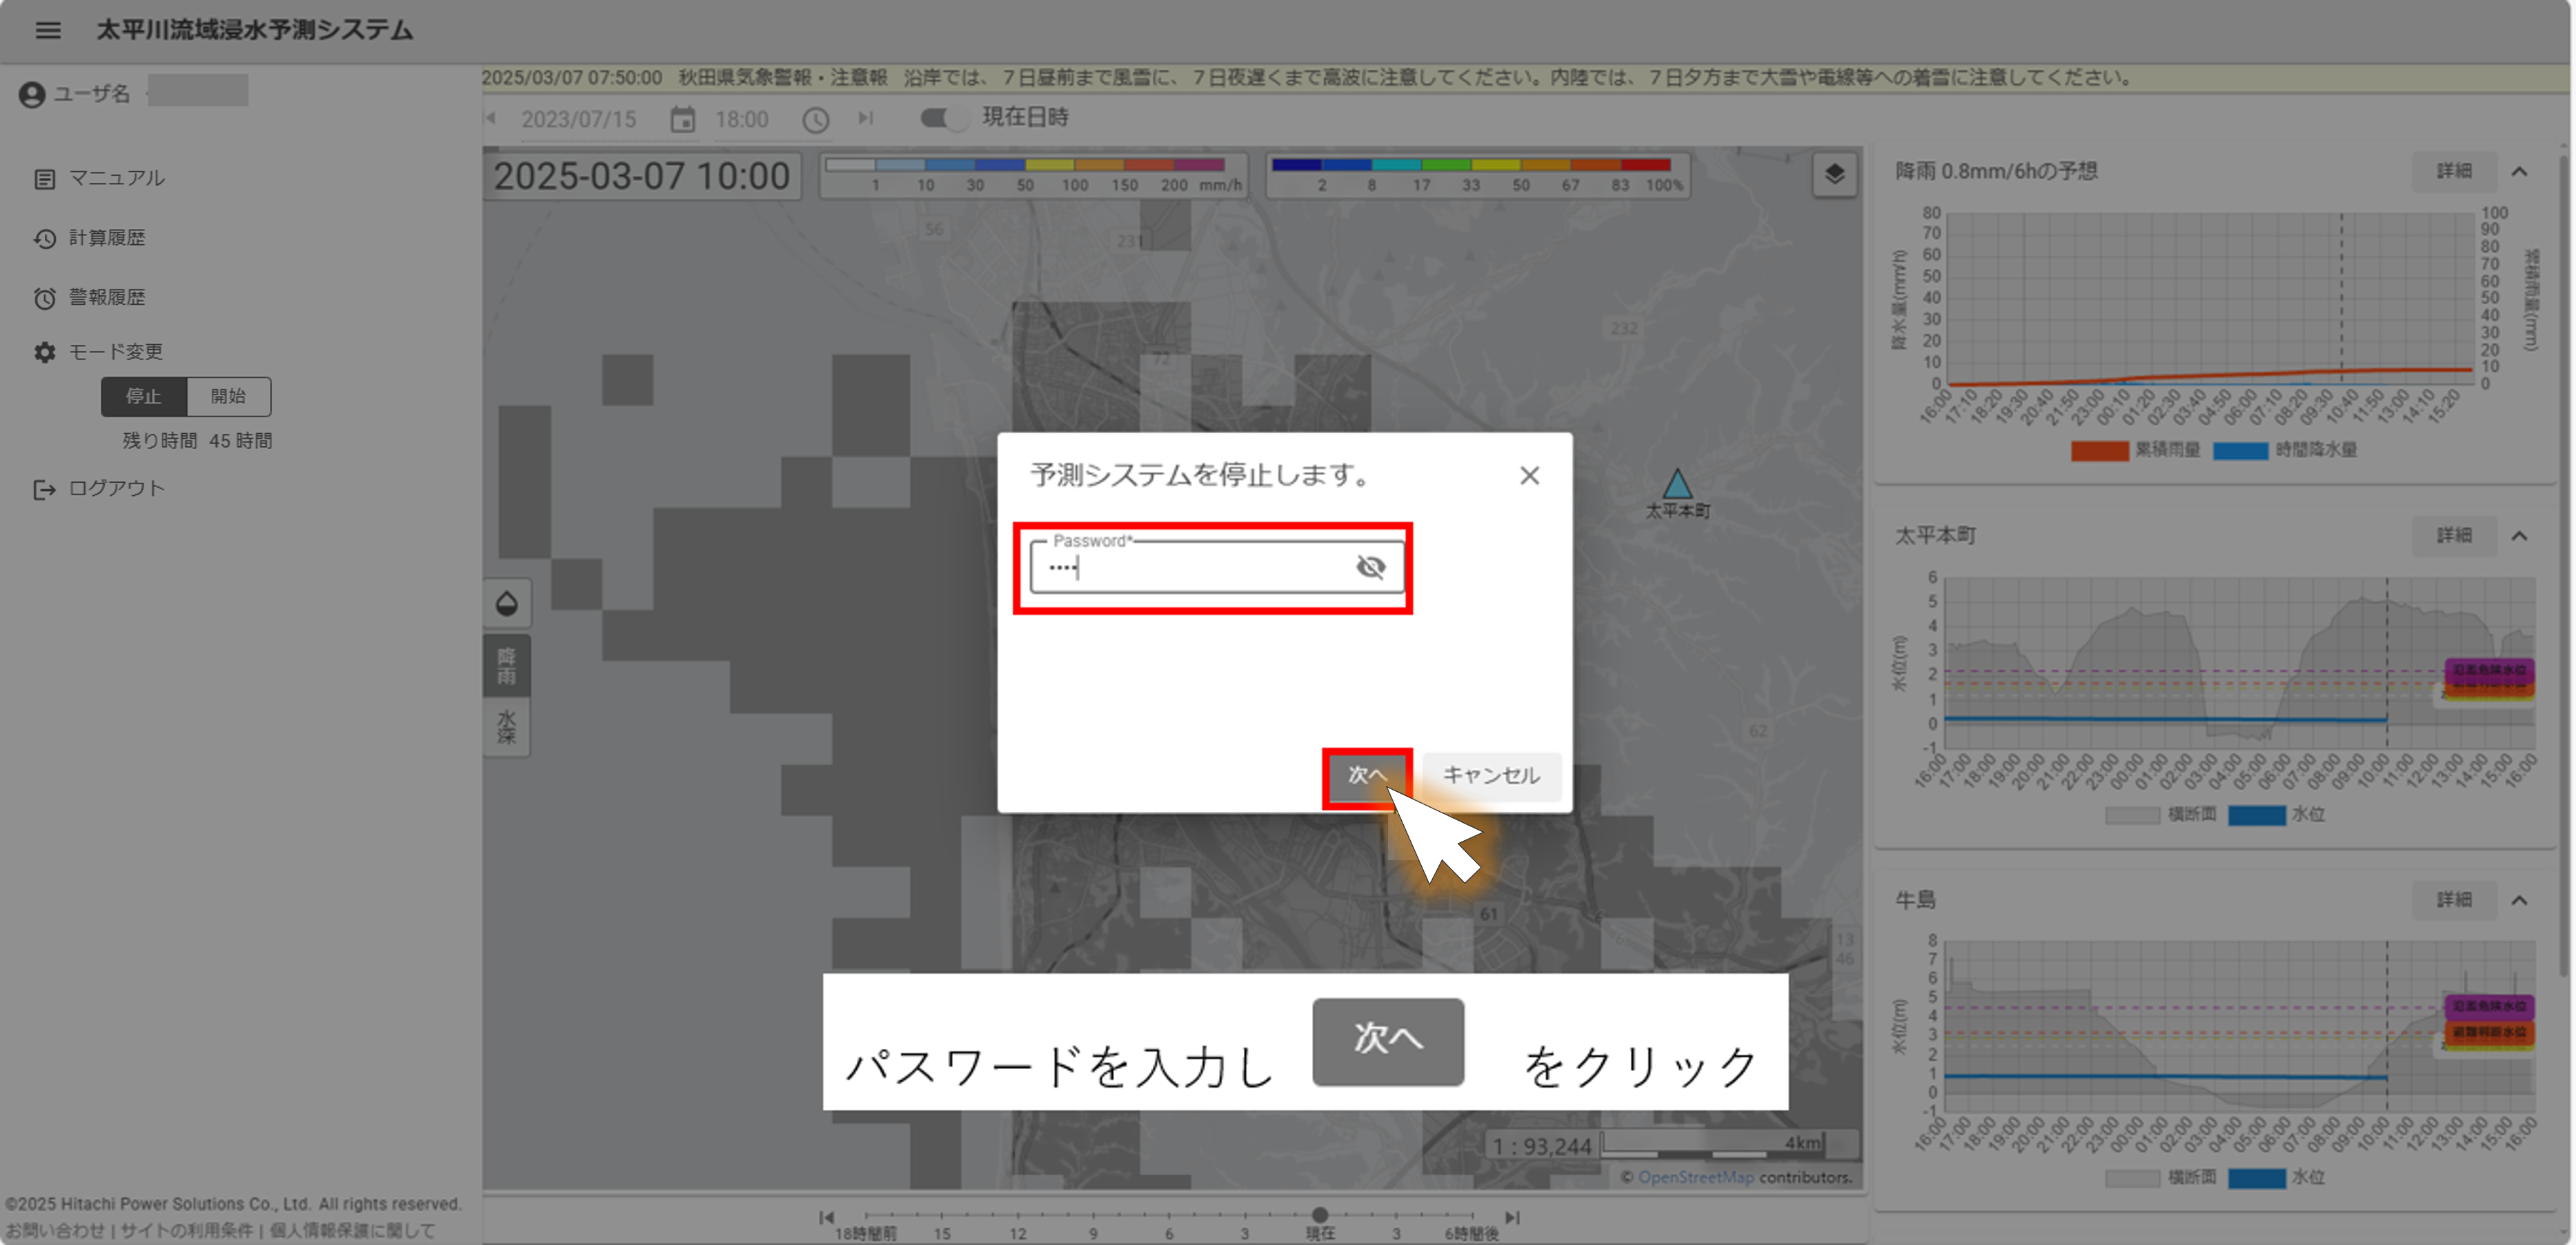Jump to timeline start with skip-back icon
The height and width of the screenshot is (1245, 2576).
point(826,1217)
